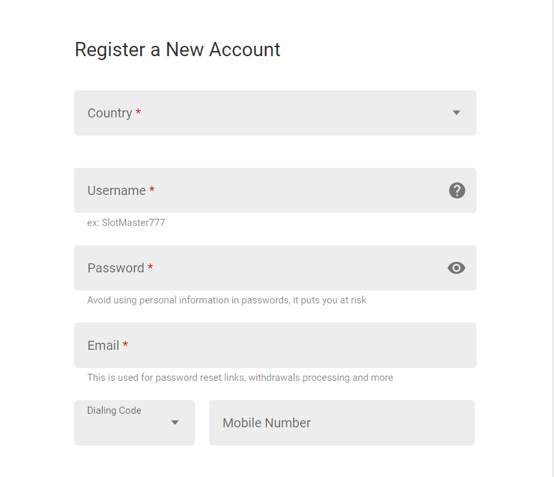The image size is (554, 477).
Task: Expand the Country dropdown arrow
Action: 456,112
